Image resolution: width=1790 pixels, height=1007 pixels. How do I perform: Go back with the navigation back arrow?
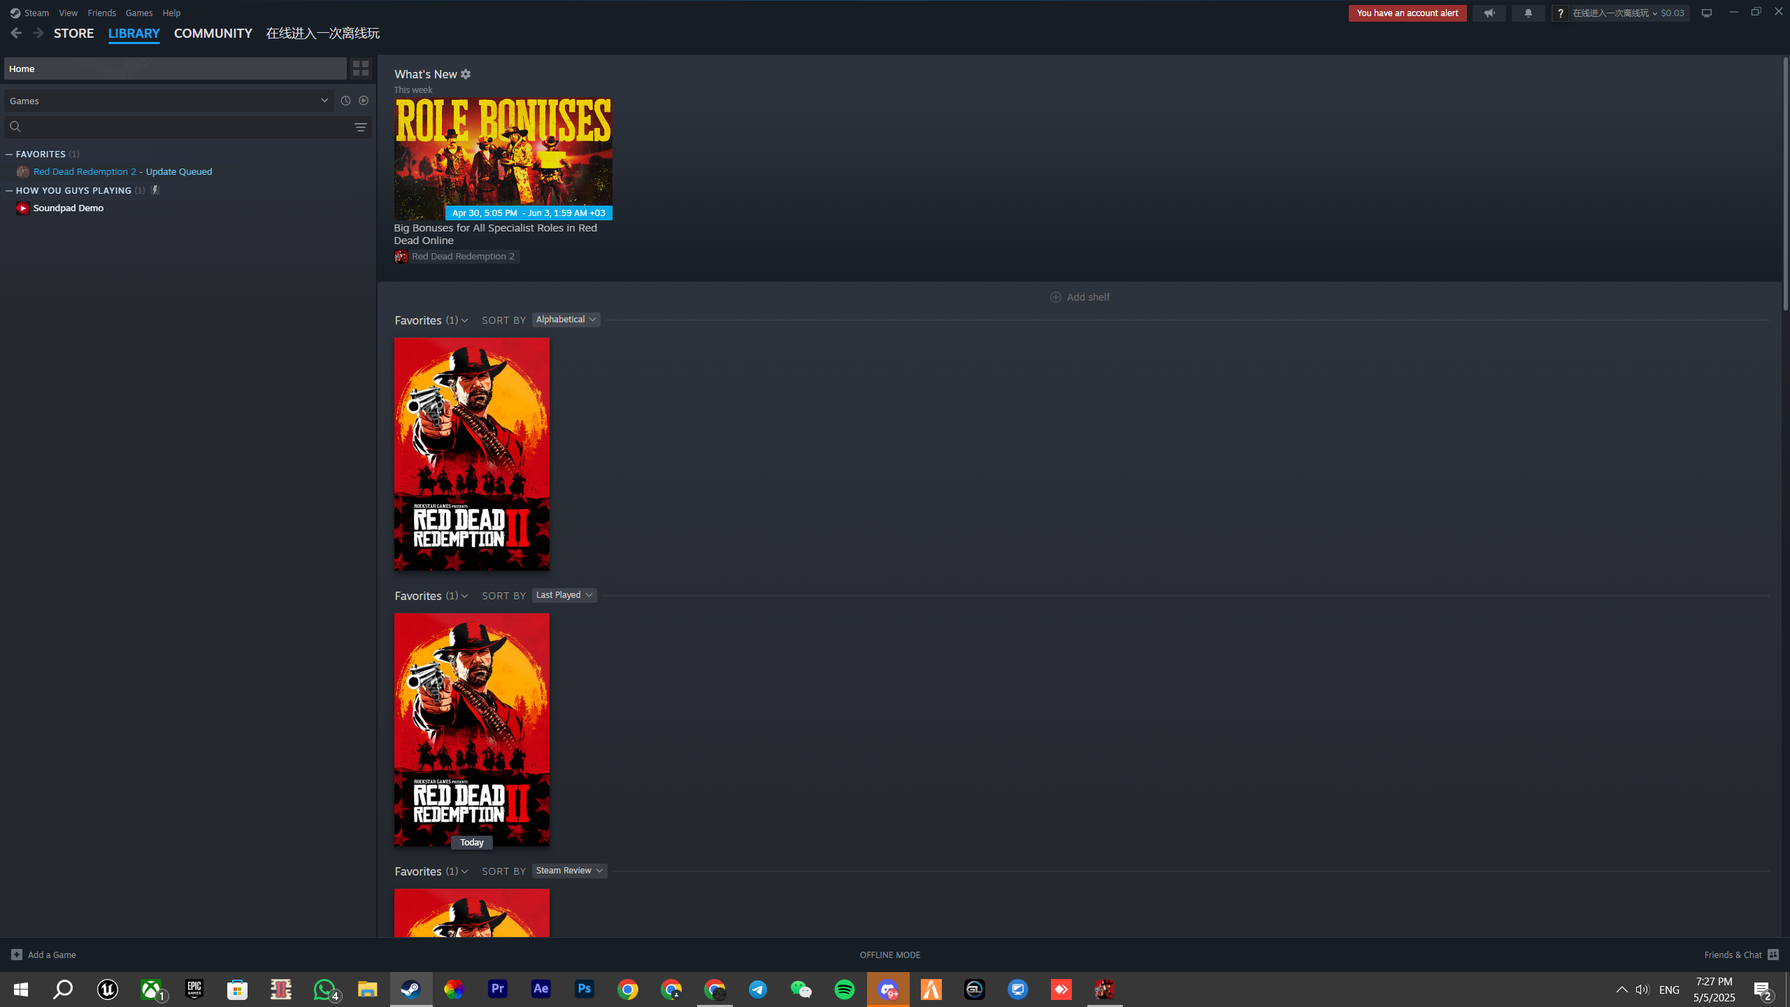pyautogui.click(x=16, y=33)
